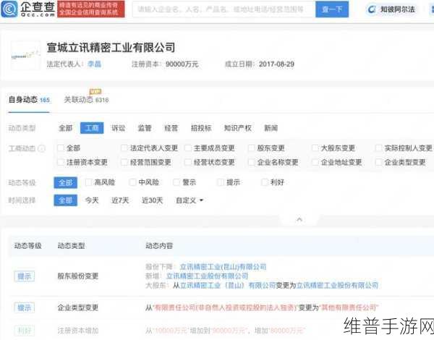Click the info icon beside 工商动态
434x340 pixels.
[x=41, y=149]
